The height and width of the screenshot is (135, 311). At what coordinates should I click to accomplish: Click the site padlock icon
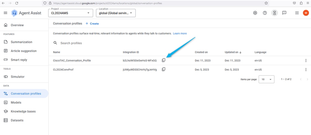(x=50, y=3)
